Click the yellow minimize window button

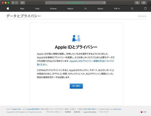coord(6,3)
